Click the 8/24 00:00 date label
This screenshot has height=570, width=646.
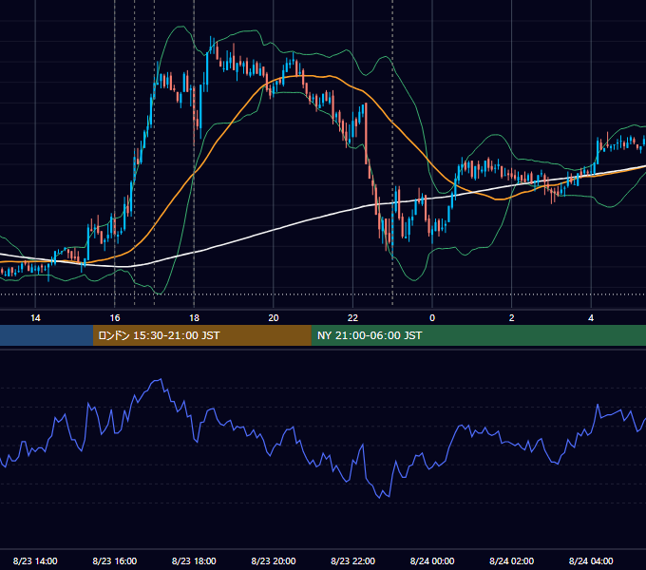point(432,560)
